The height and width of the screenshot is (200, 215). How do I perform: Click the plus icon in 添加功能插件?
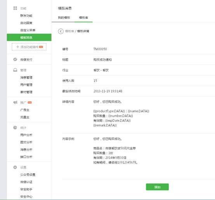(x=18, y=47)
